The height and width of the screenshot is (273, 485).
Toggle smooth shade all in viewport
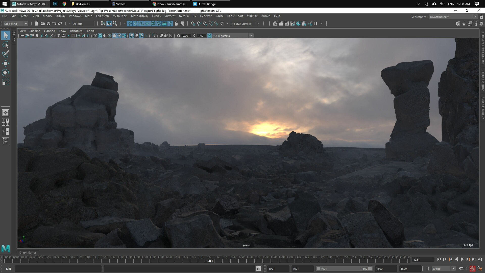coord(100,36)
